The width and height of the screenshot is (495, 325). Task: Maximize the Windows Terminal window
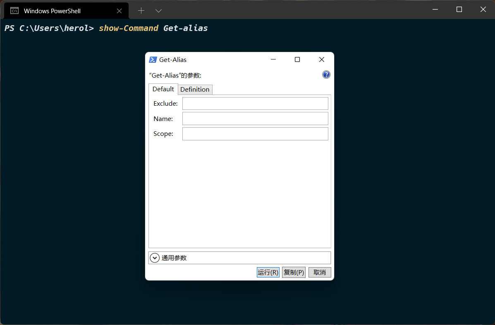[x=459, y=9]
